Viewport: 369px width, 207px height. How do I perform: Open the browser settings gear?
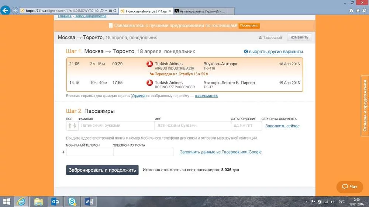pyautogui.click(x=365, y=10)
